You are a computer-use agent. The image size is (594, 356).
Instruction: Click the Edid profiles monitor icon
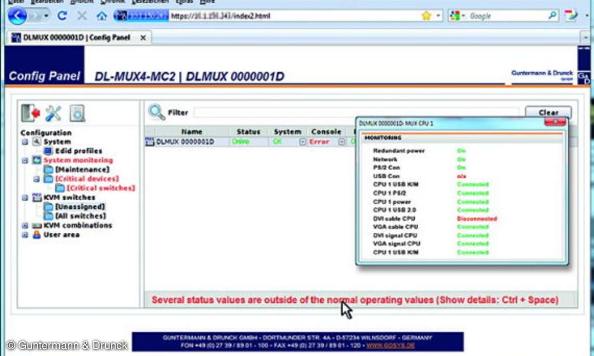[x=48, y=151]
